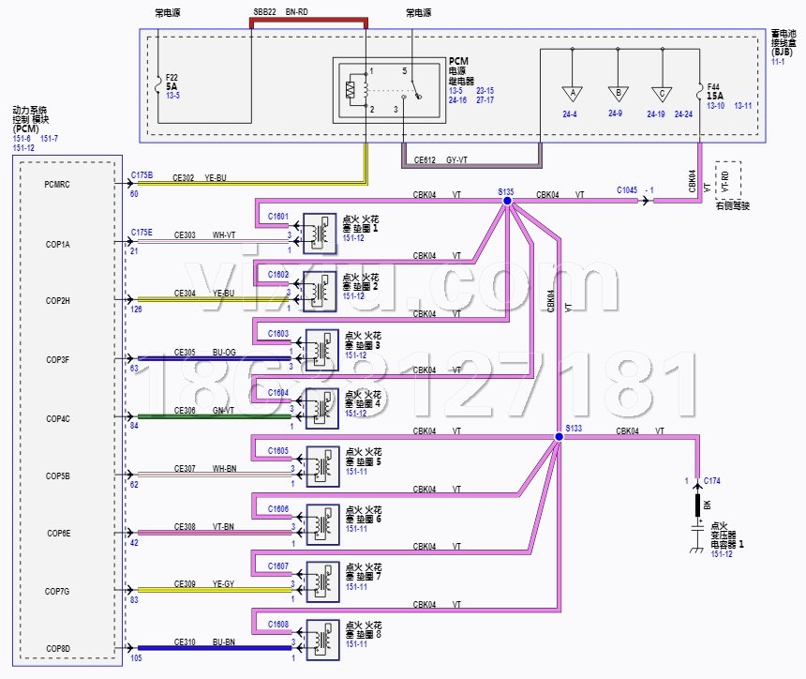Follow the 11-1 link under BJB
Image resolution: width=806 pixels, height=679 pixels.
pos(778,60)
